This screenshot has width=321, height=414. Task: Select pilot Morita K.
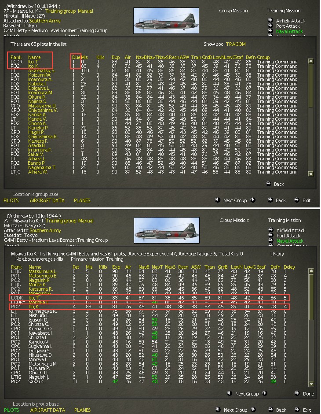37,285
